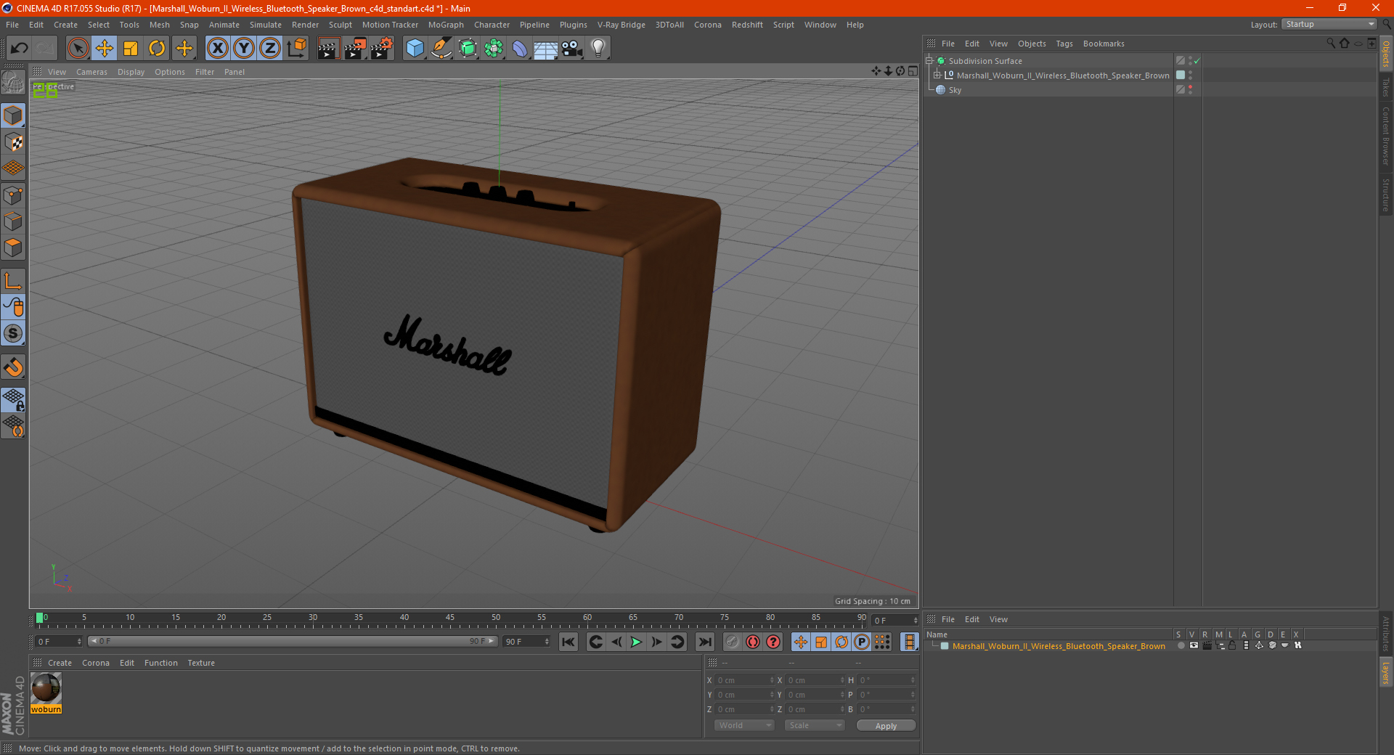Screen dimensions: 1394x755
Task: Activate the Scale tool in top toolbar
Action: (x=131, y=49)
